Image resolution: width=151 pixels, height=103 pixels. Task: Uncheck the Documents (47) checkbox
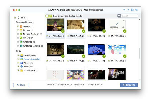click(18, 70)
